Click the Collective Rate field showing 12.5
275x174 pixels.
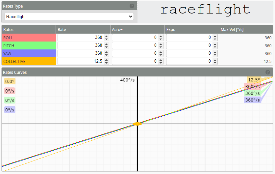(x=81, y=61)
